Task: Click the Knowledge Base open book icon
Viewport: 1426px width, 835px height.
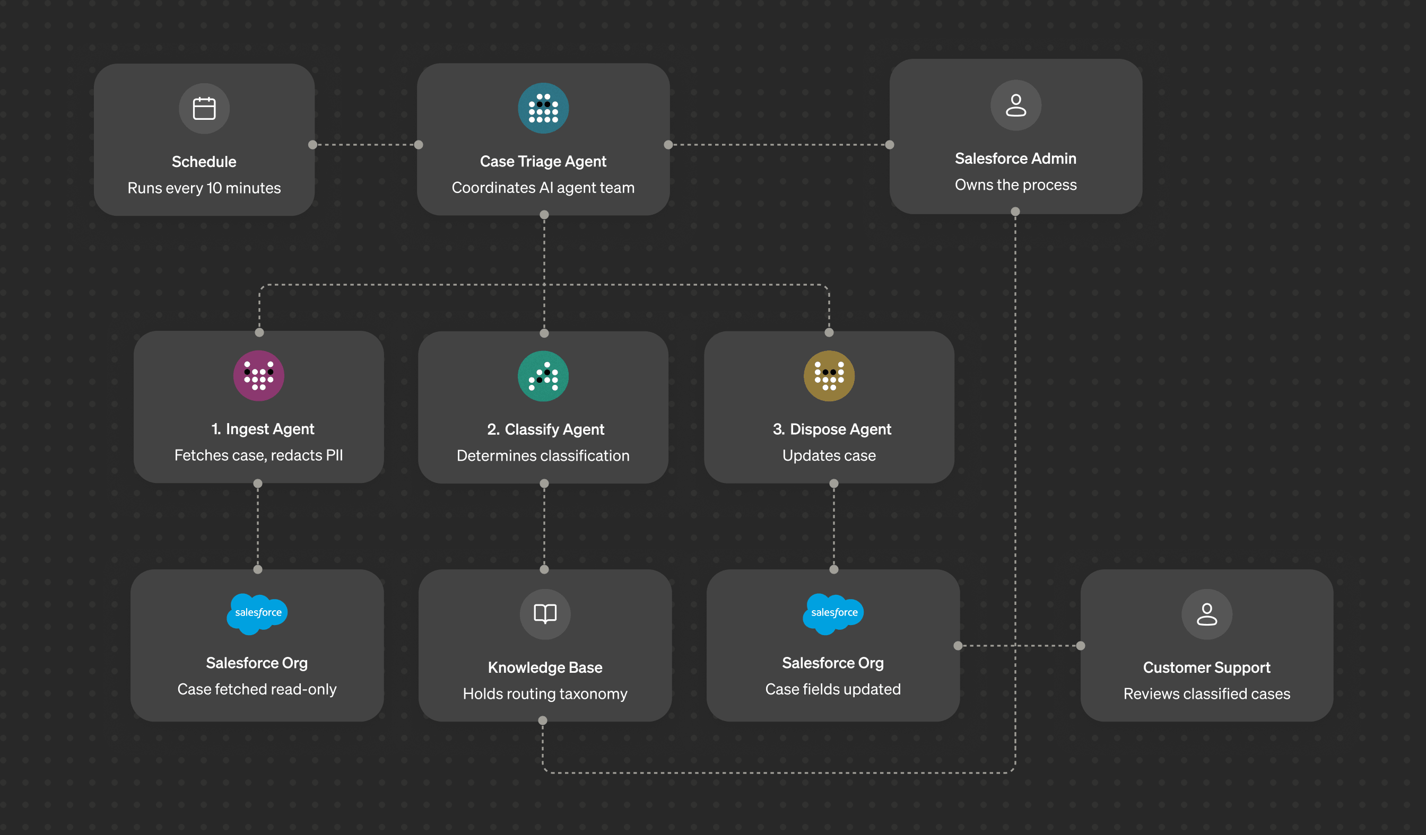Action: point(545,614)
